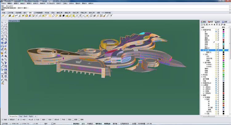Toggle visibility bulb of 楼板 layer near top
The image size is (231, 125).
point(216,34)
